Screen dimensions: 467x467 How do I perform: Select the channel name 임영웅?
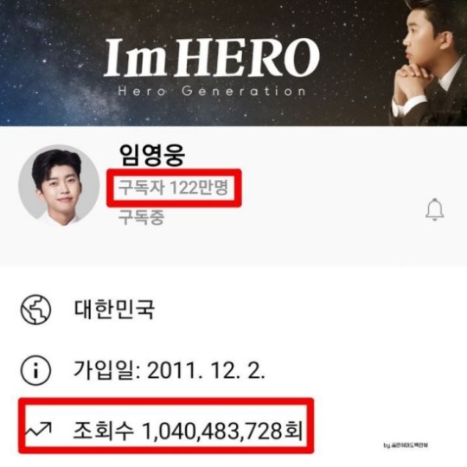(x=152, y=155)
